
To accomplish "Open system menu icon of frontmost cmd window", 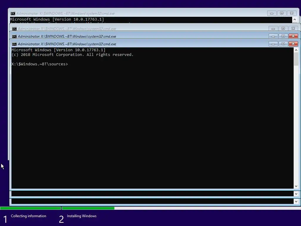I will pyautogui.click(x=14, y=44).
